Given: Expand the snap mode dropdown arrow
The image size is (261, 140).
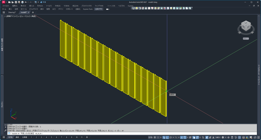Looking at the screenshot, I should pos(161,137).
